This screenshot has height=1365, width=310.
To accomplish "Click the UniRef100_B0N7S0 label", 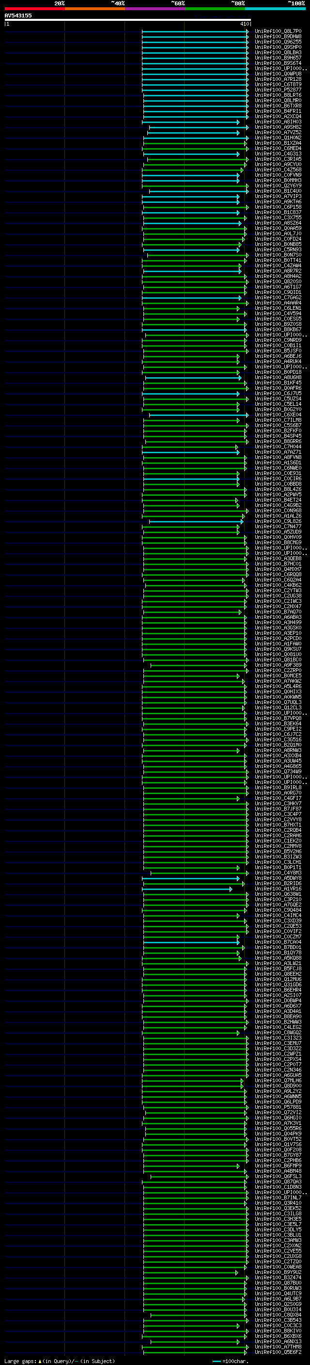I will 278,255.
